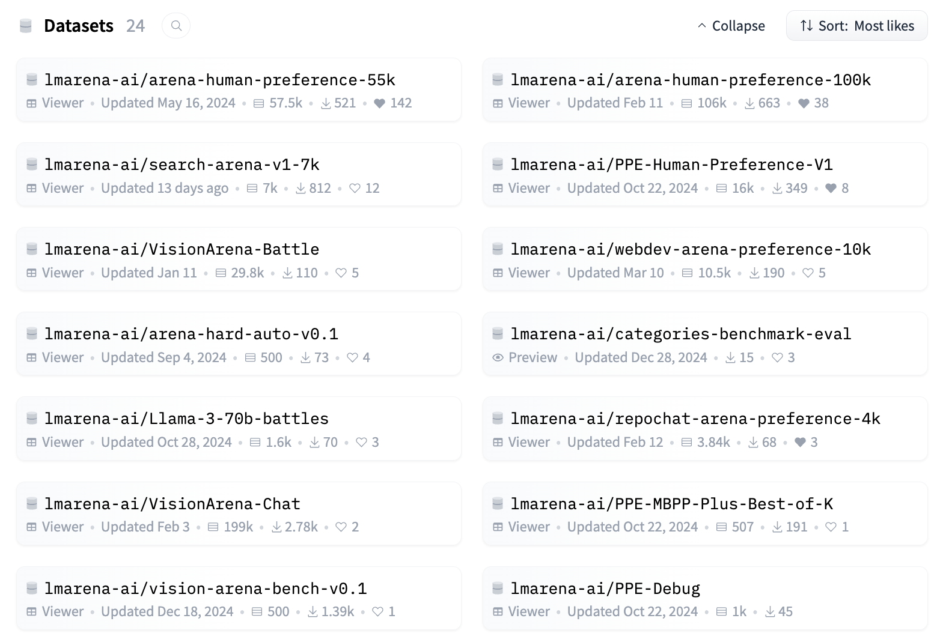Open the Sort: Most likes dropdown

point(856,26)
